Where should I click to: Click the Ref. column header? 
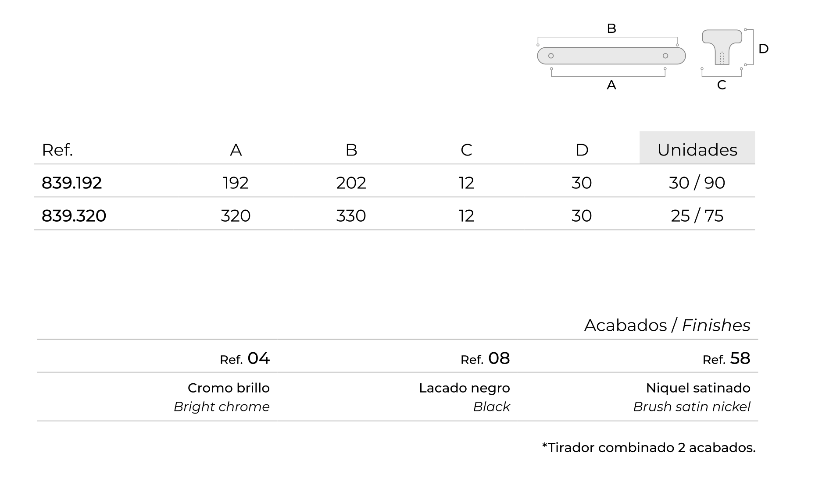pos(57,150)
